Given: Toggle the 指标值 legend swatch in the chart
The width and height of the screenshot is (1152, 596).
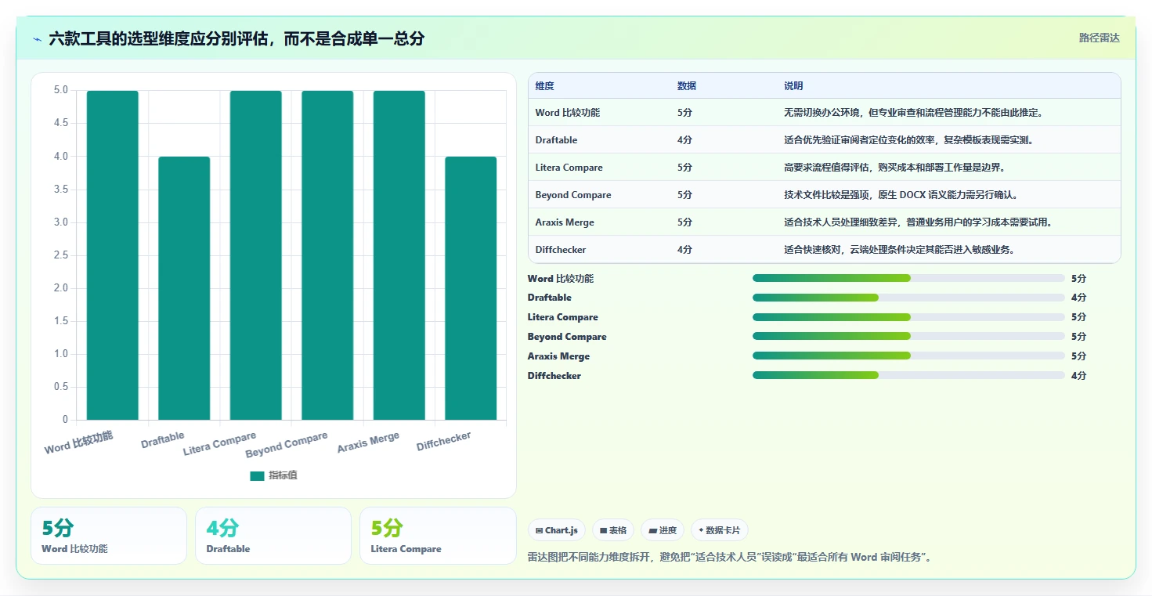Looking at the screenshot, I should [x=257, y=475].
